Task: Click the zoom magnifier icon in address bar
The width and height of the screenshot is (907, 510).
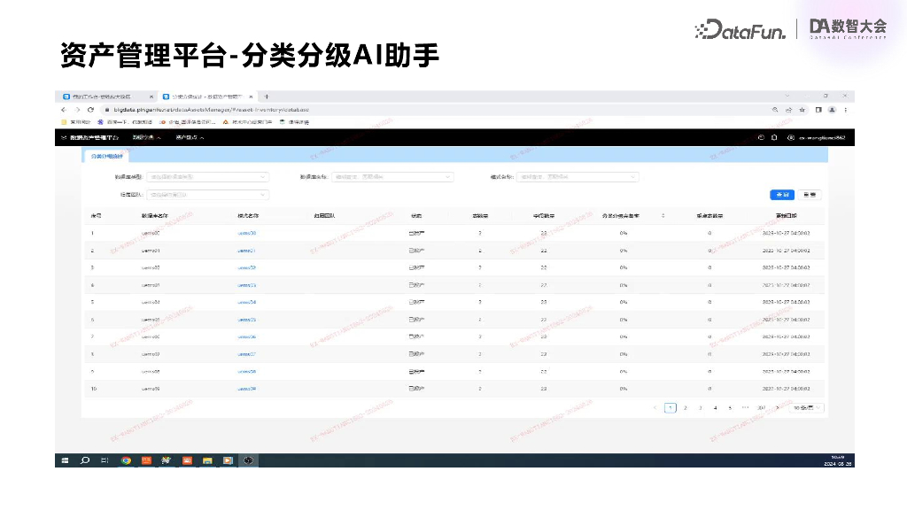Action: coord(775,110)
